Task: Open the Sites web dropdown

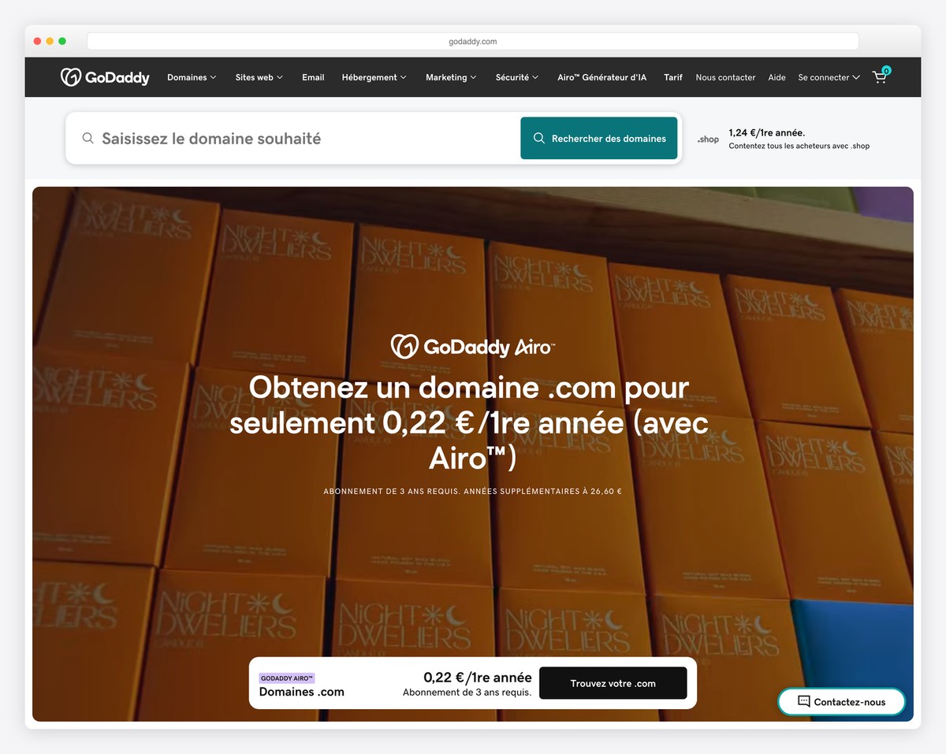Action: (259, 77)
